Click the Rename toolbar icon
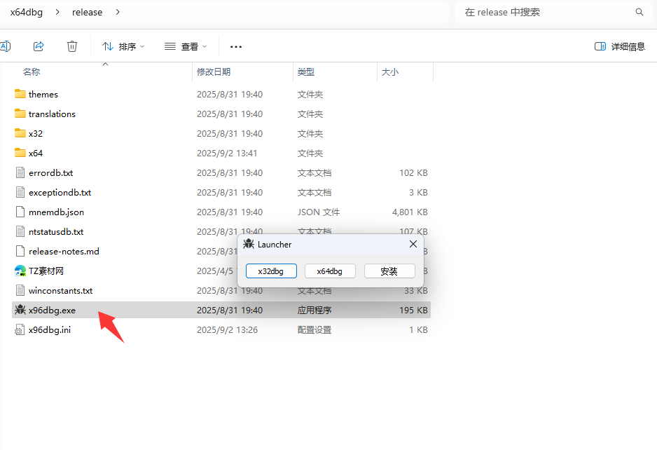 coord(5,46)
